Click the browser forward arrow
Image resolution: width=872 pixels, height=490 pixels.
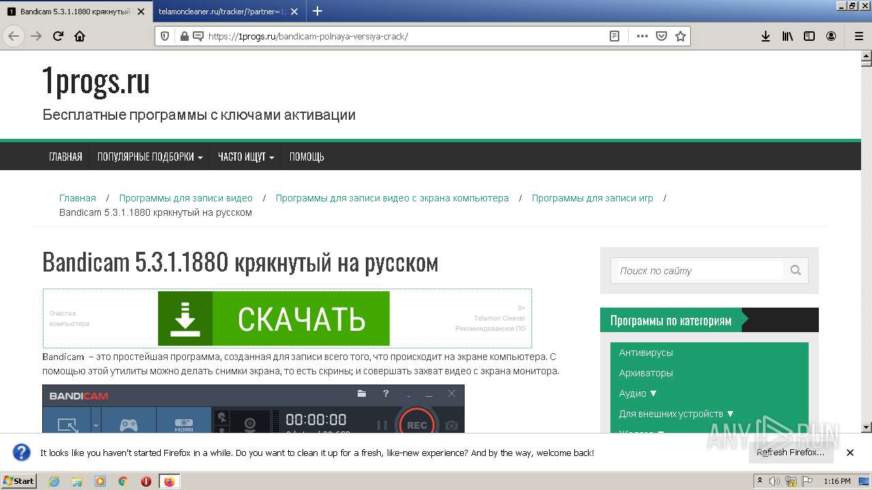pos(36,37)
